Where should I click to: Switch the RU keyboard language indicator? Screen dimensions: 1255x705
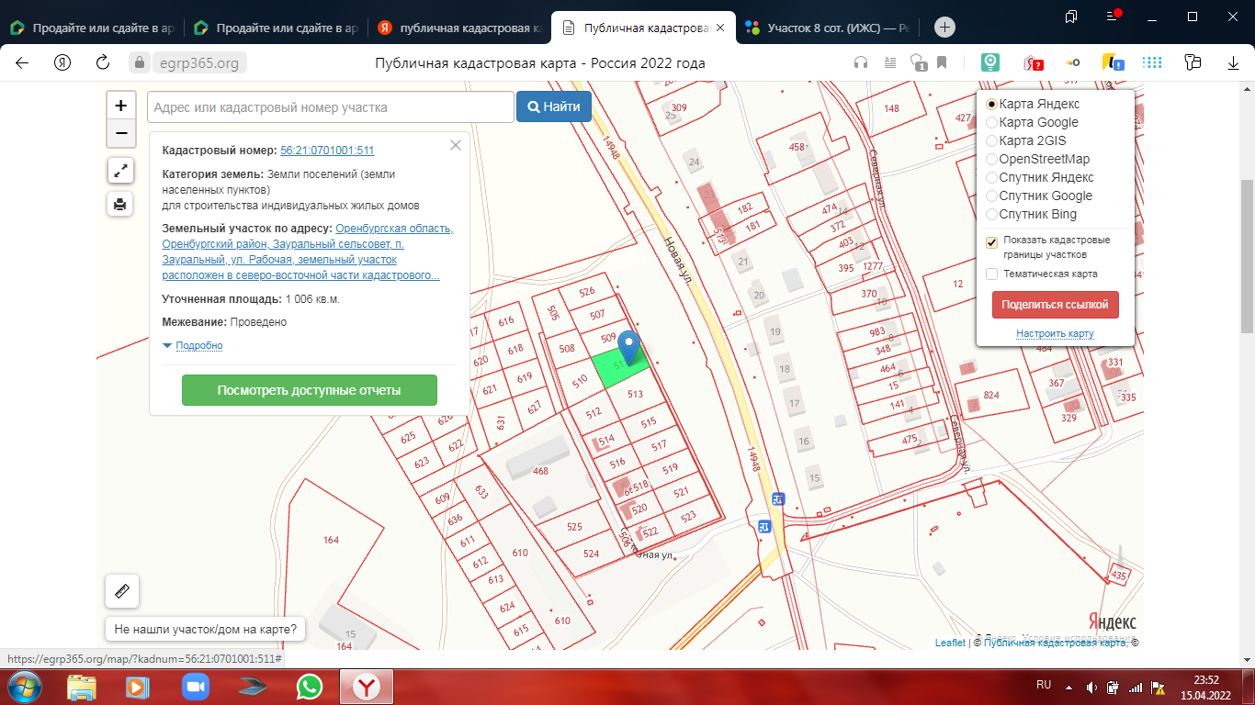[x=1044, y=685]
